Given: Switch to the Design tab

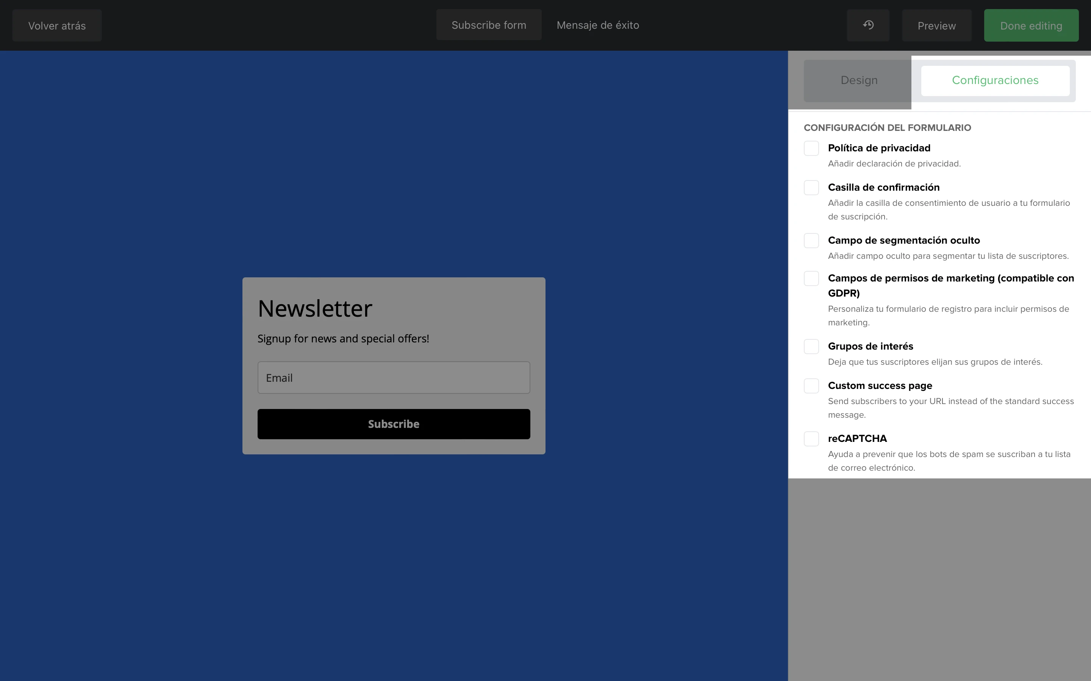Looking at the screenshot, I should tap(858, 81).
